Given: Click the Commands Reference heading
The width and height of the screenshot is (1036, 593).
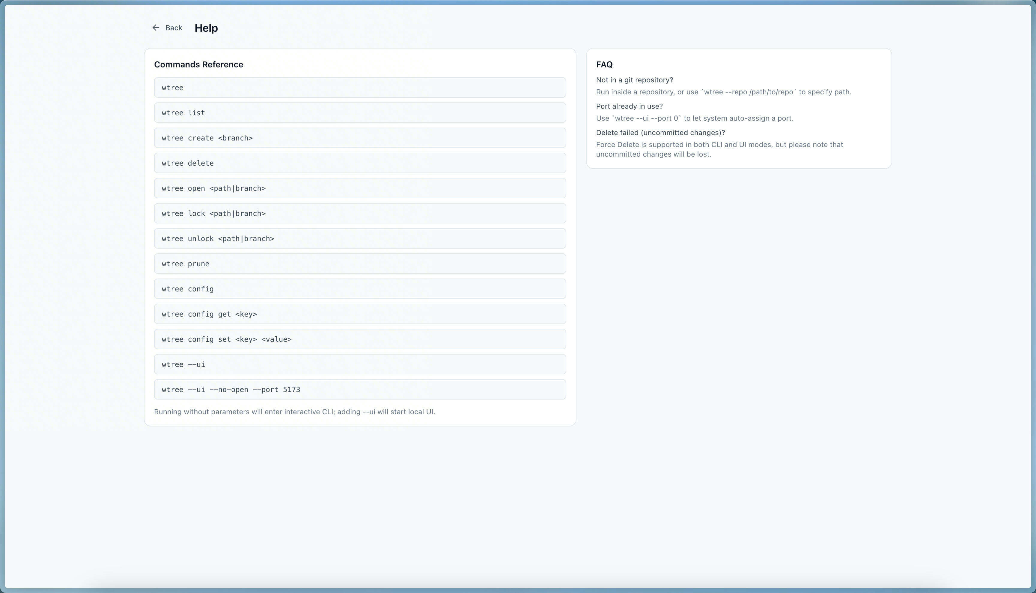Looking at the screenshot, I should click(x=198, y=64).
